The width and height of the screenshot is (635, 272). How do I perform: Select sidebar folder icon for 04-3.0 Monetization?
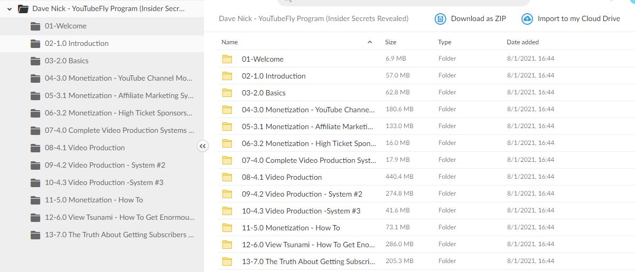click(35, 78)
